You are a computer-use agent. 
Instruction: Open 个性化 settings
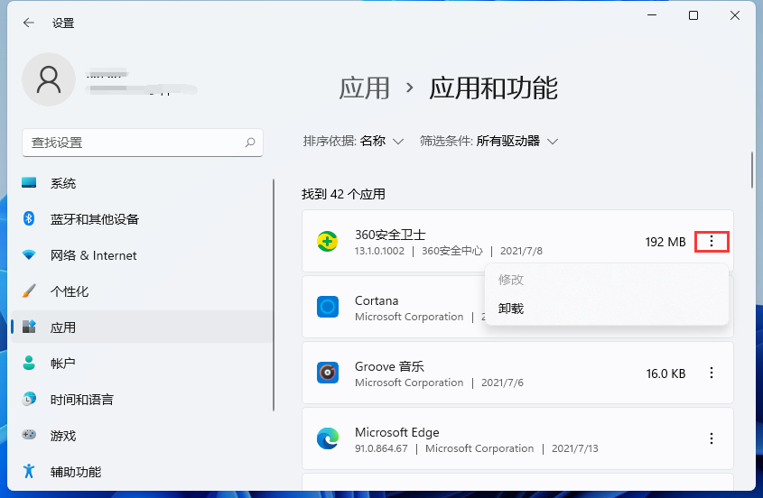click(x=142, y=291)
